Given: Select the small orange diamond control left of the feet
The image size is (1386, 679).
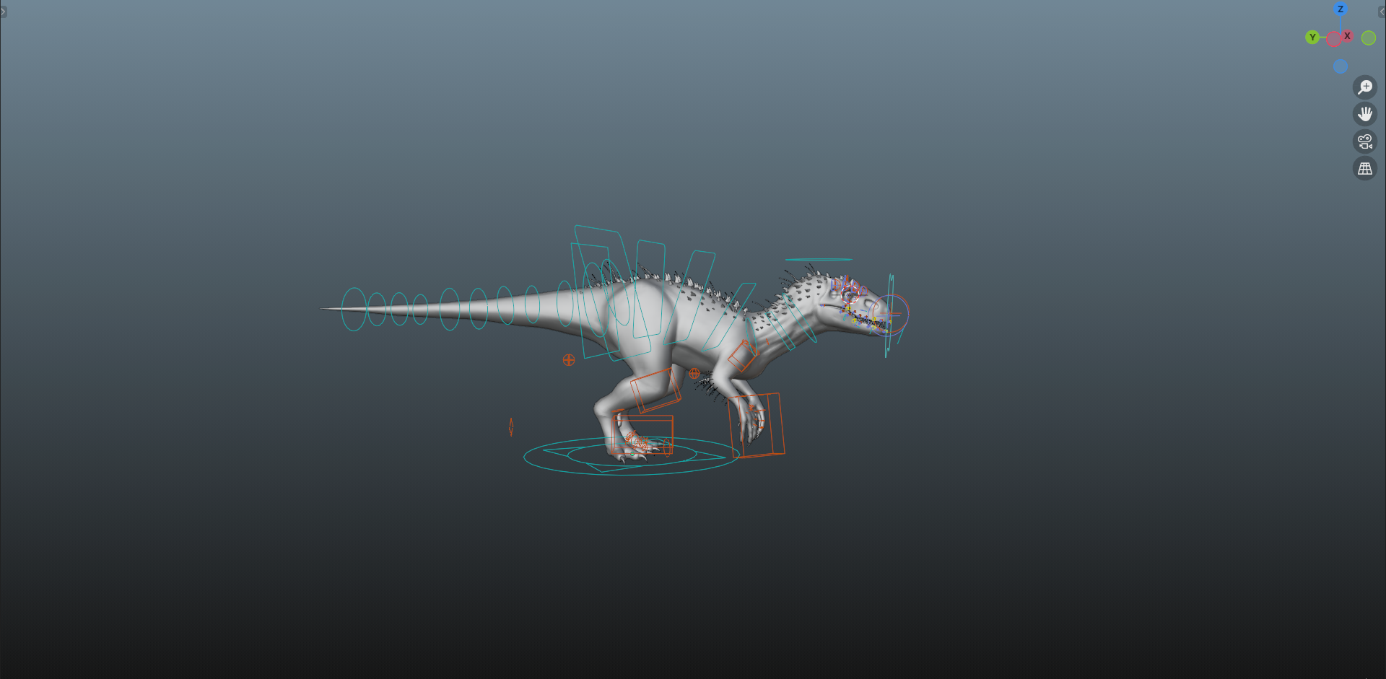Looking at the screenshot, I should (x=511, y=427).
